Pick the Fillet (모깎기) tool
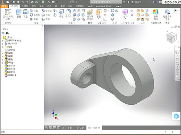Image resolution: width=181 pixels, height=135 pixels. pyautogui.click(x=68, y=13)
